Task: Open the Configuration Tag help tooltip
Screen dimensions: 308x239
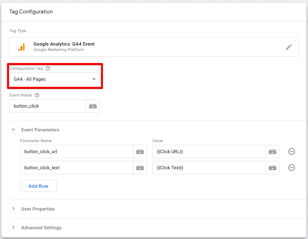Action: coord(47,68)
